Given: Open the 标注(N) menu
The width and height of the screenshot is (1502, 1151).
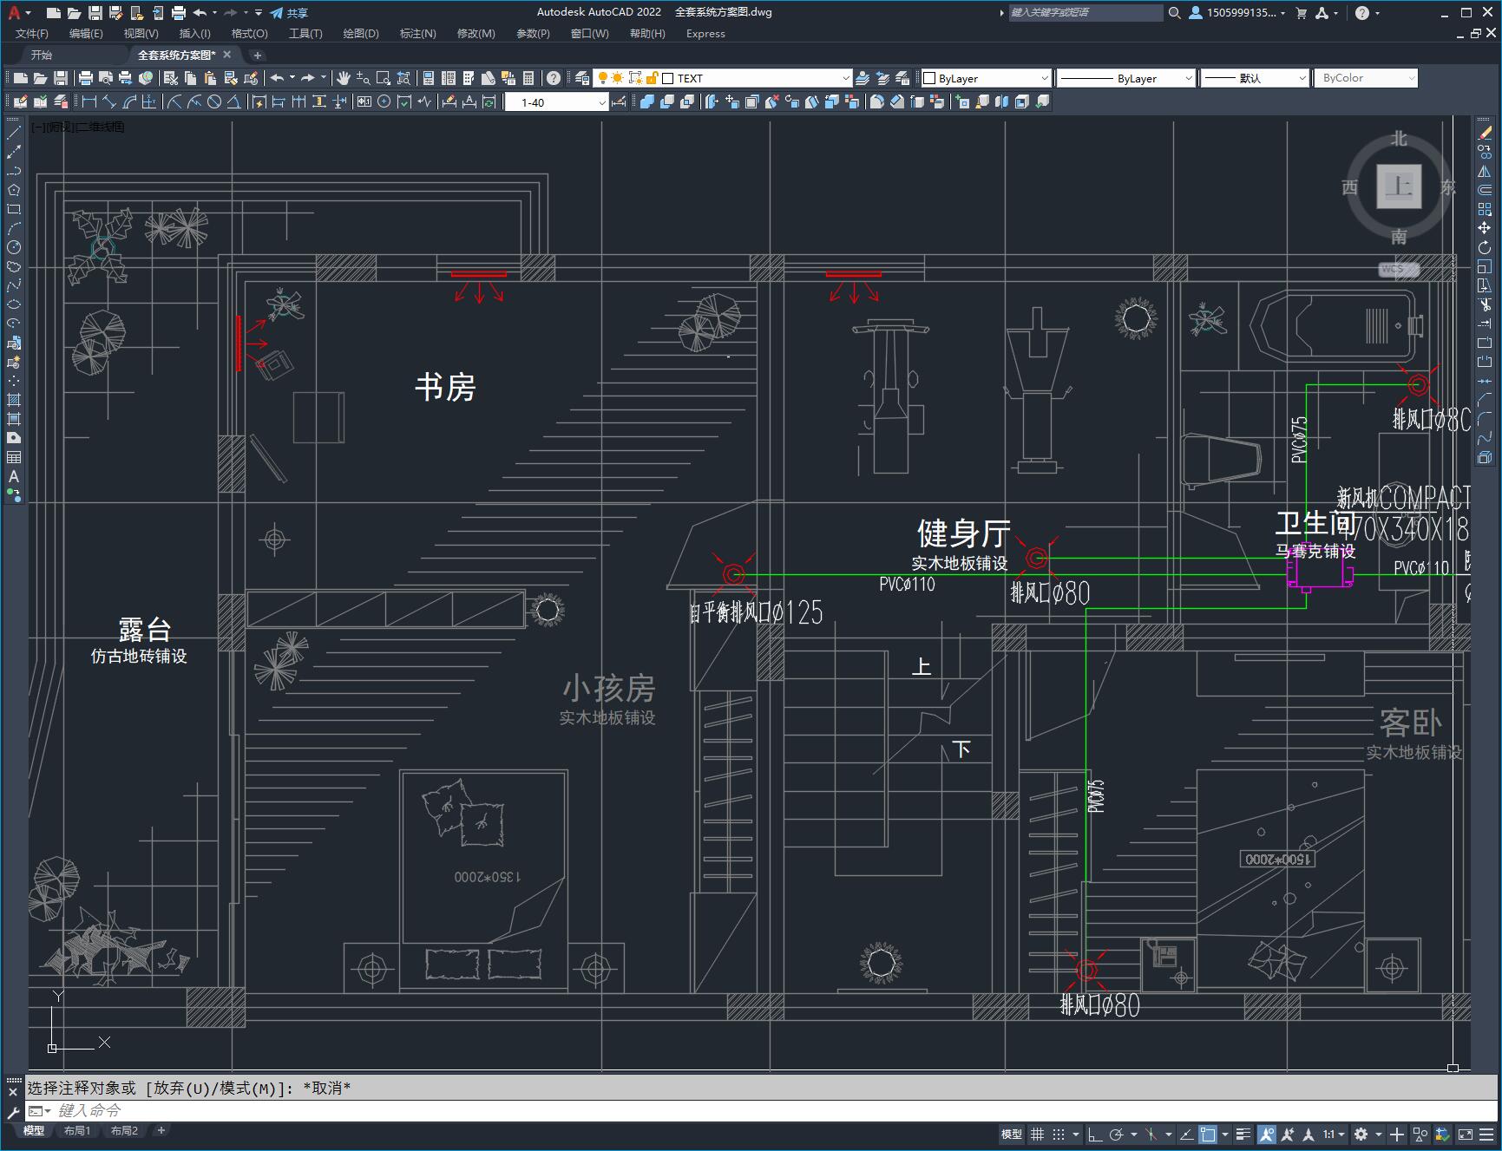Looking at the screenshot, I should pos(417,34).
